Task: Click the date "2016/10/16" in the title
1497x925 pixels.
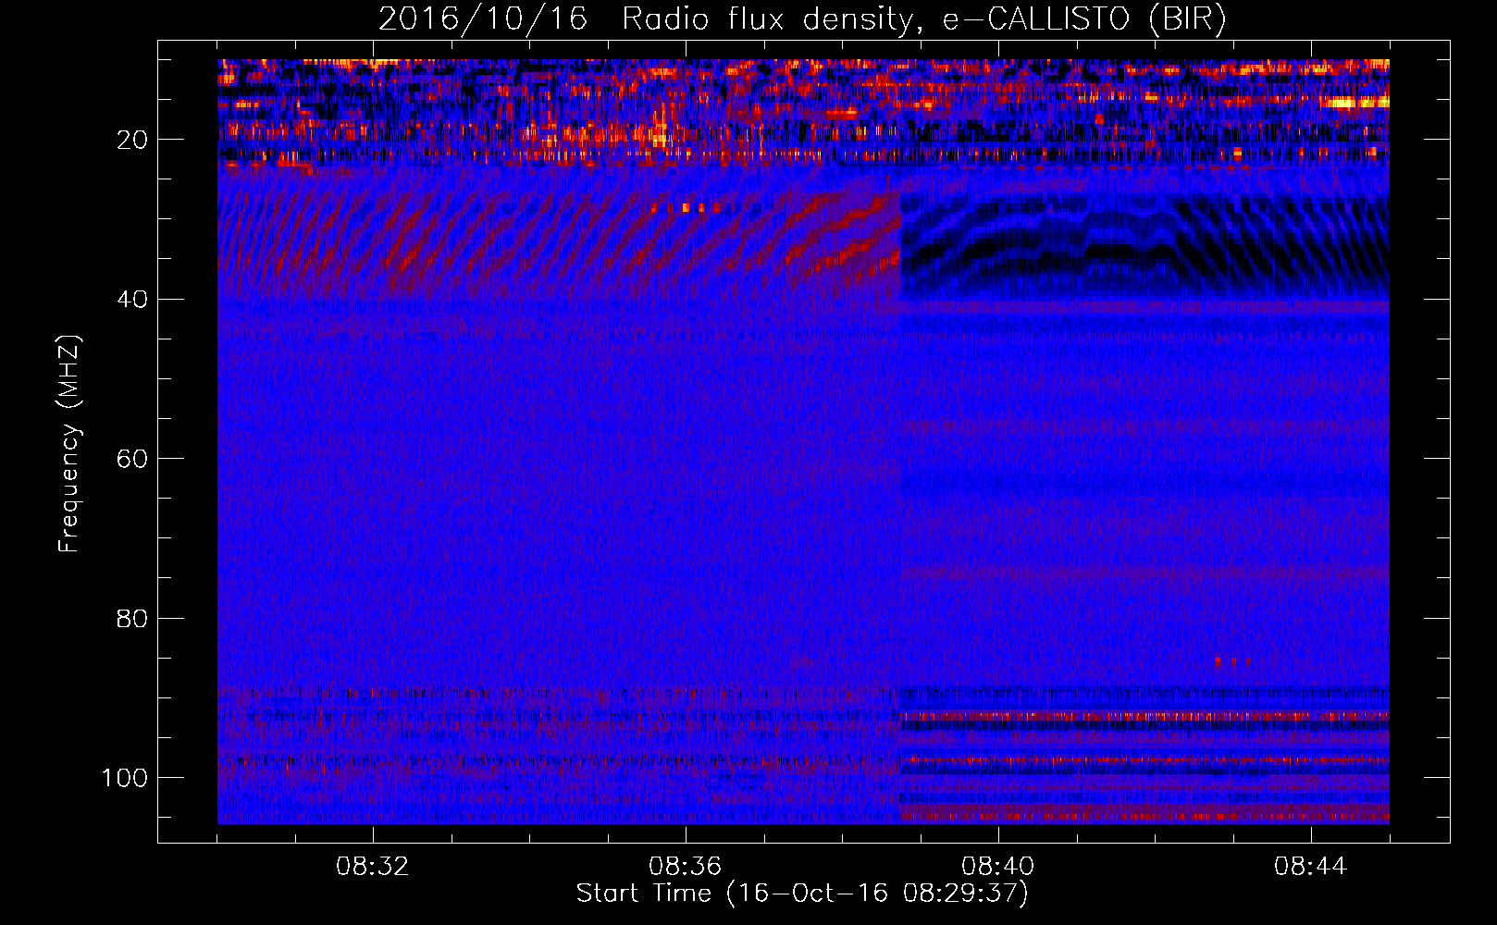Action: pyautogui.click(x=483, y=19)
